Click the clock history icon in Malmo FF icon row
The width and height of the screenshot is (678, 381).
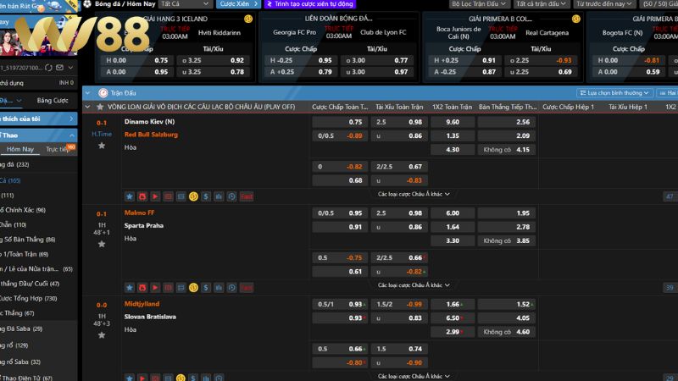click(x=231, y=288)
